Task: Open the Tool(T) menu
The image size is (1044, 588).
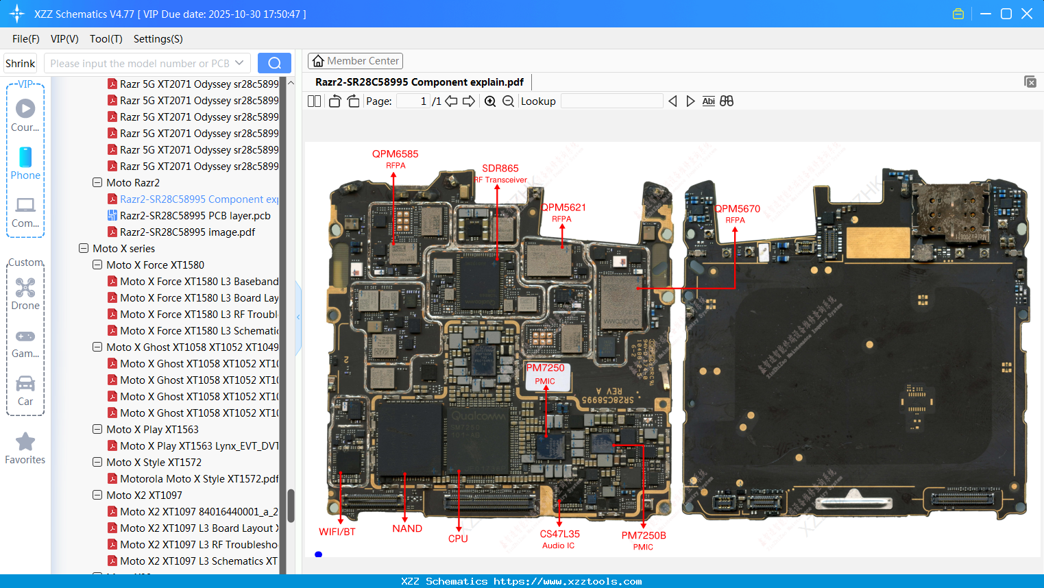Action: click(106, 39)
